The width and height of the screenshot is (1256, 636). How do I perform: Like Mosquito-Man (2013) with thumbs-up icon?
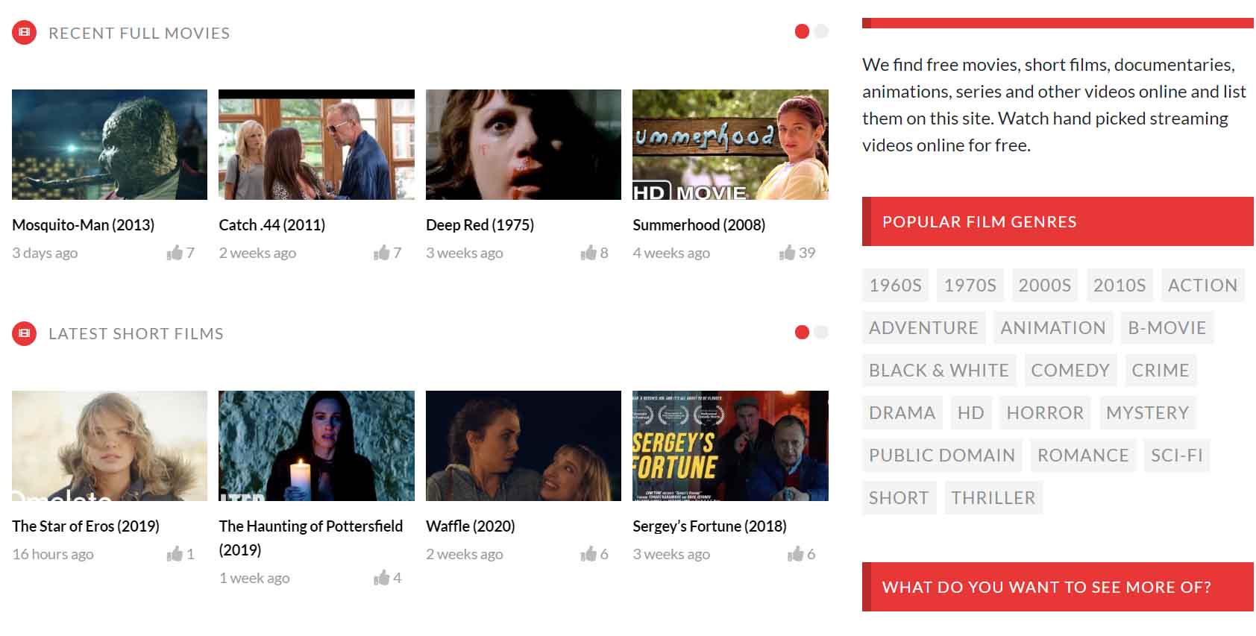pyautogui.click(x=175, y=253)
